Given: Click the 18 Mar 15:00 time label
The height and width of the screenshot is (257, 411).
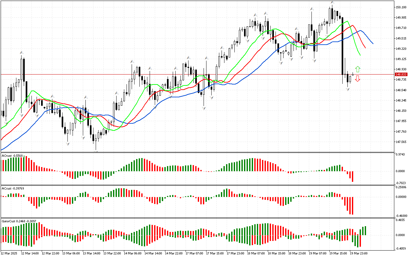Looking at the screenshot, I should coord(276,253).
